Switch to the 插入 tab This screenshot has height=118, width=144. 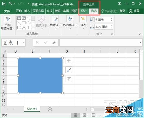pos(27,11)
